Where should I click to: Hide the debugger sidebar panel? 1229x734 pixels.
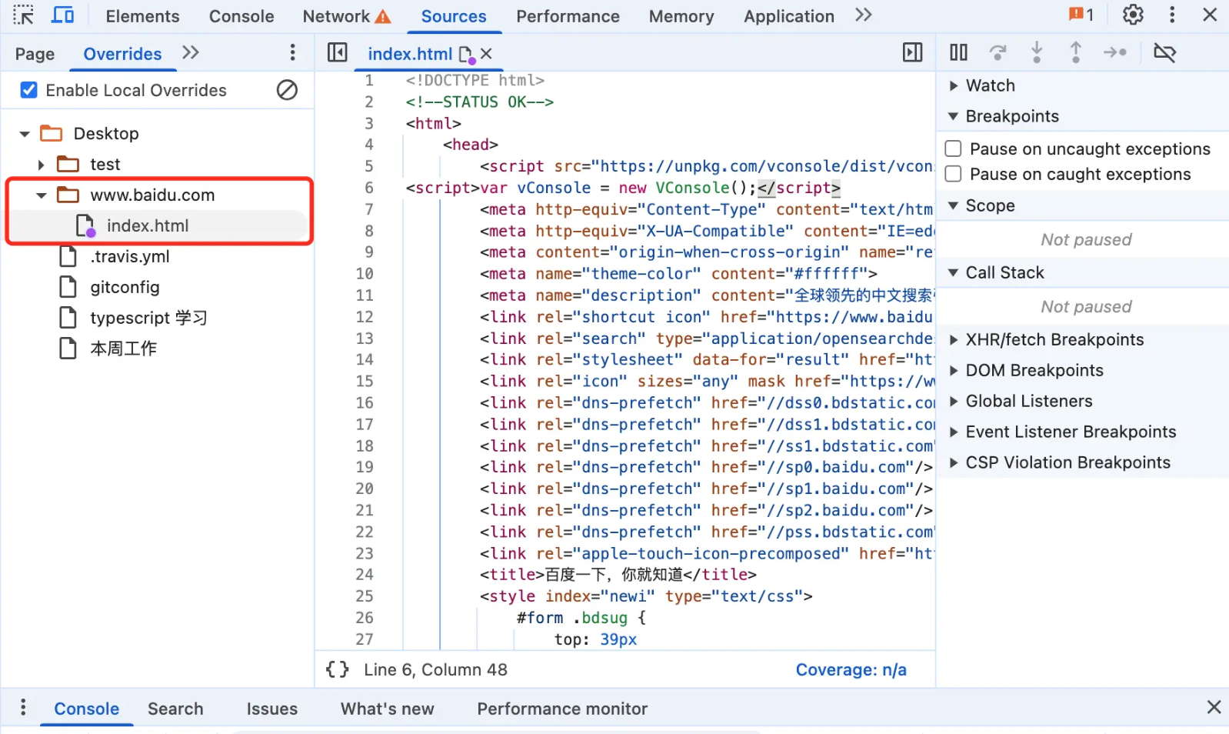click(x=912, y=52)
